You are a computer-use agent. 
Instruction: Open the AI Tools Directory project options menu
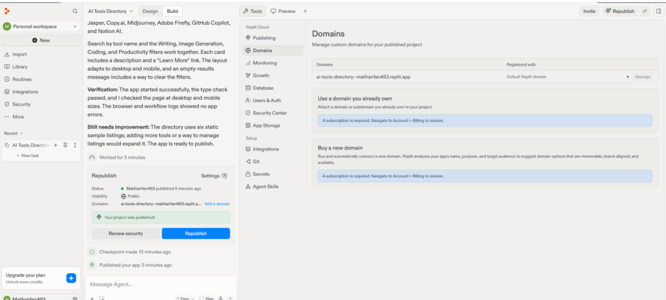point(75,145)
